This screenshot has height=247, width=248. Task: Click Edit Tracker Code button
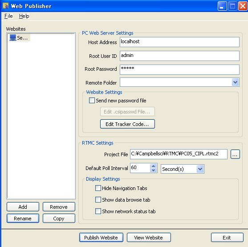click(x=127, y=124)
